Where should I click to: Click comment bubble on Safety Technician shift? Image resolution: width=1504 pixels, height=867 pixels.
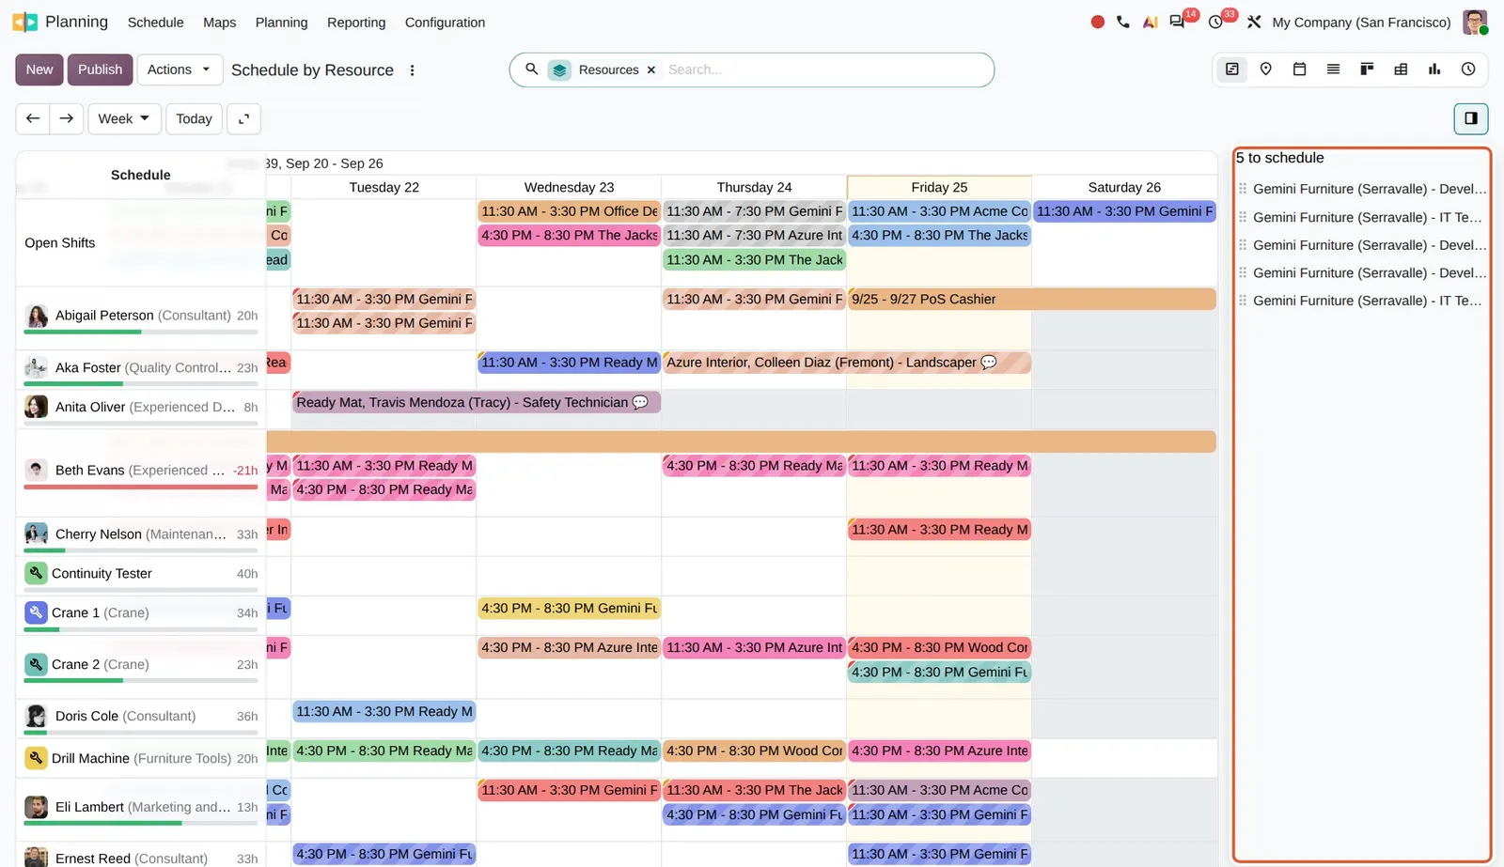point(640,402)
